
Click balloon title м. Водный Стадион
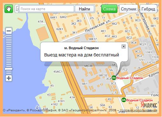pos(81,48)
